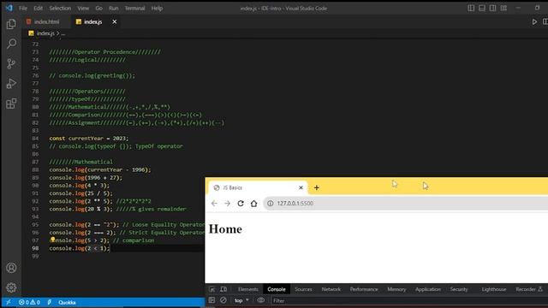Open the Extensions view
This screenshot has width=548, height=308.
[11, 104]
